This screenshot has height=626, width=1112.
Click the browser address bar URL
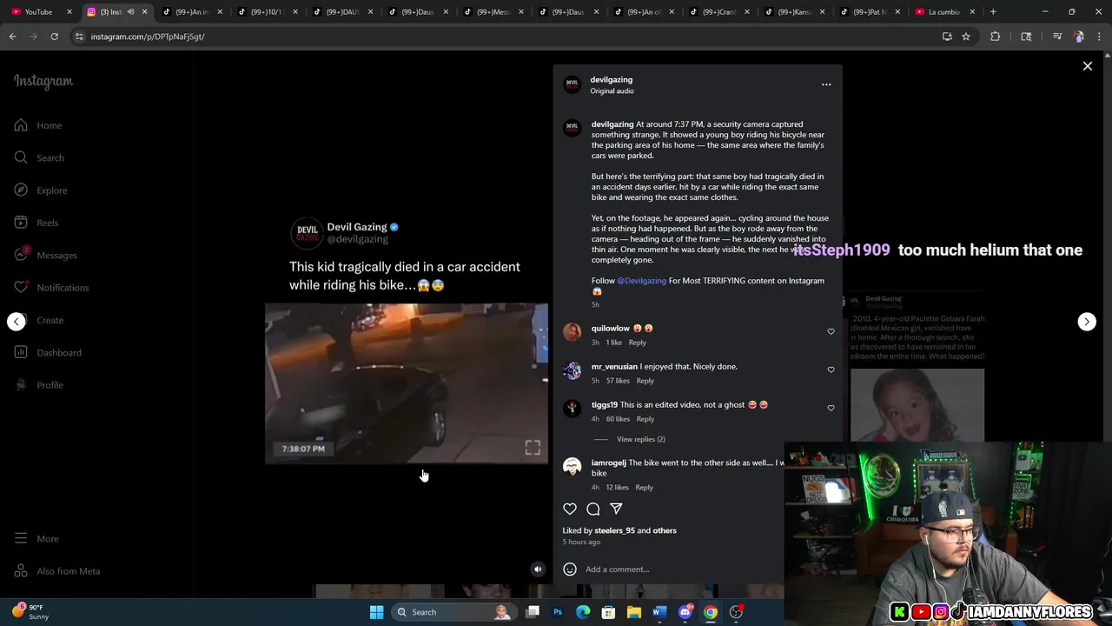148,37
